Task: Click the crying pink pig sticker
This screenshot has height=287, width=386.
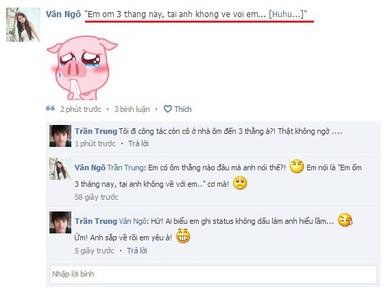Action: [82, 67]
